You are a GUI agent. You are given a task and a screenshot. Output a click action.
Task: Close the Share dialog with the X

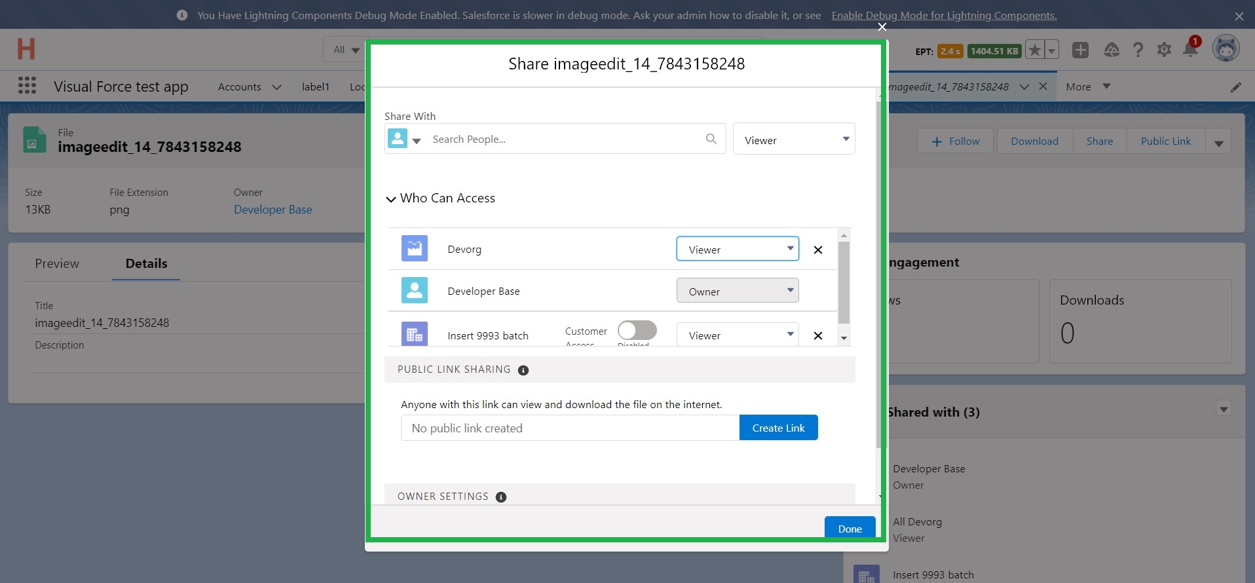coord(882,27)
